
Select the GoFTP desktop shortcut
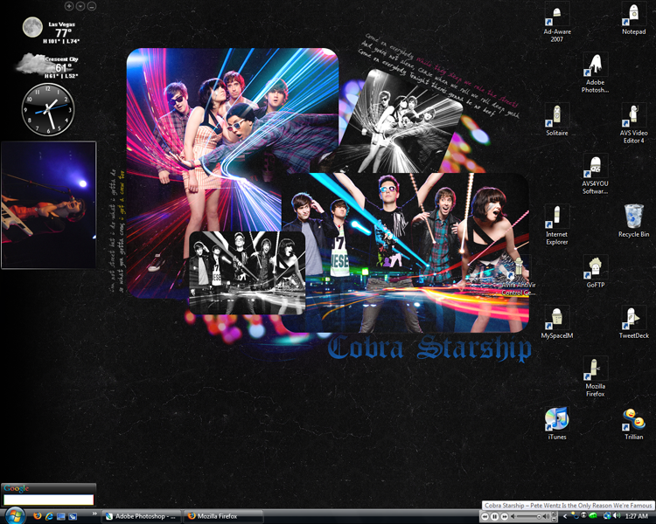(x=595, y=272)
